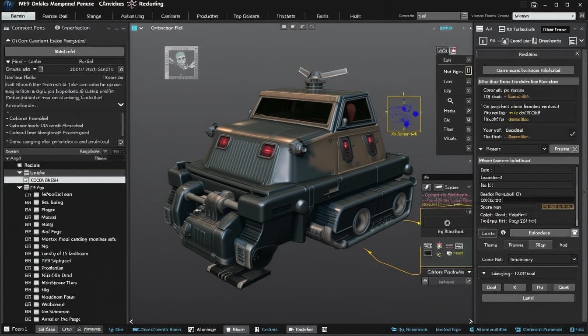This screenshot has width=588, height=336.
Task: Click the circular gear icon above Eg Bliocbort
Action: click(447, 223)
